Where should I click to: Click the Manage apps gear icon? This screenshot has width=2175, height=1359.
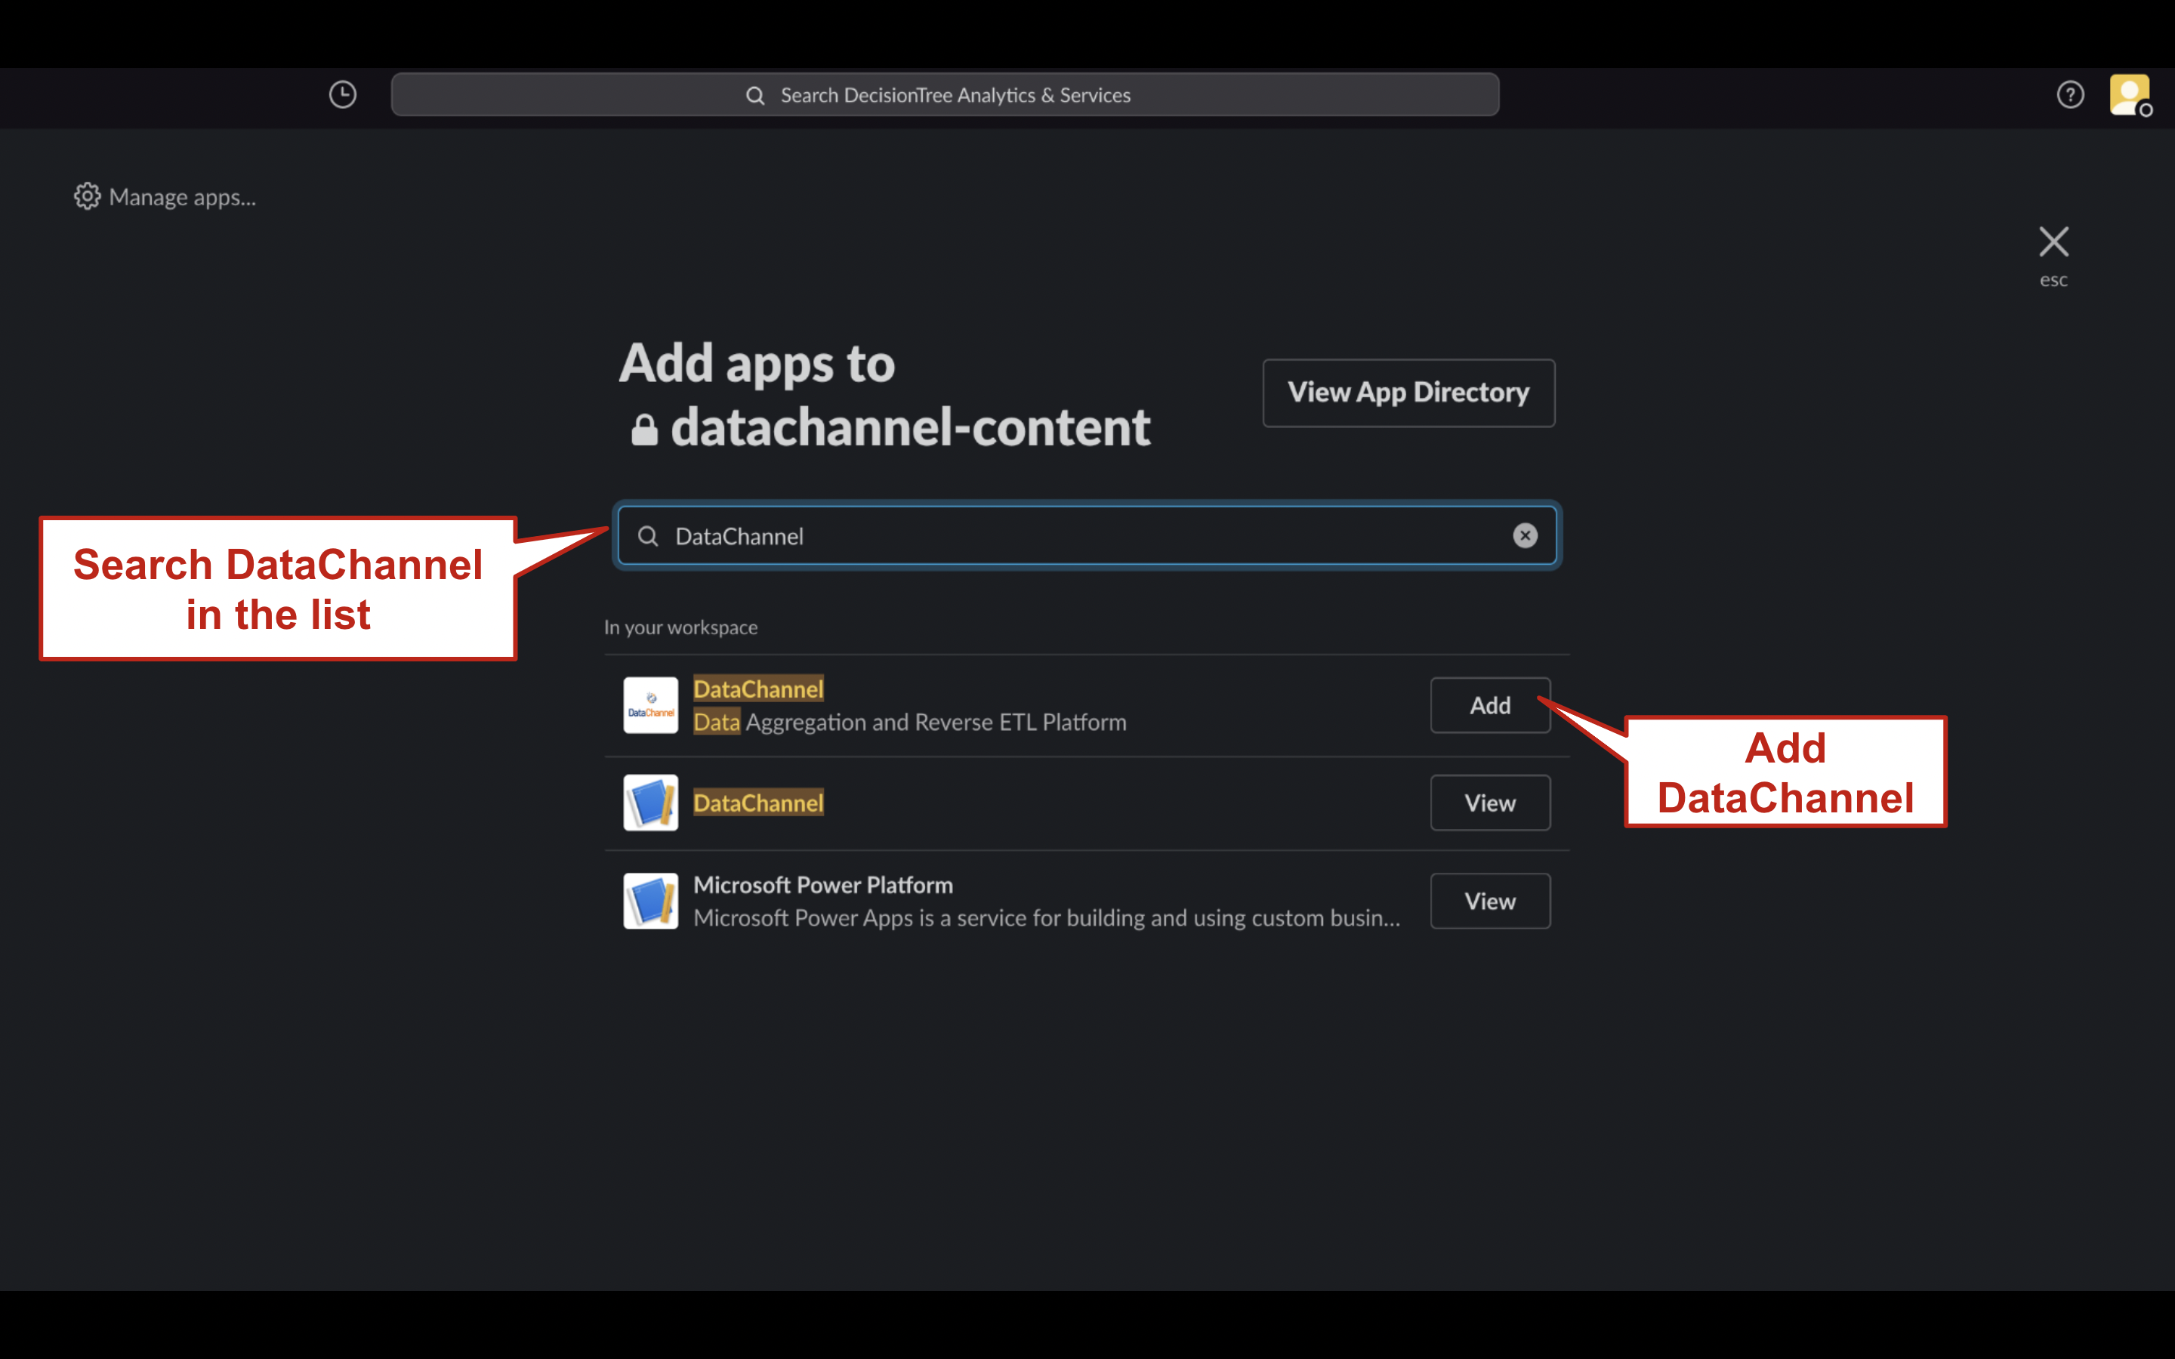(87, 196)
